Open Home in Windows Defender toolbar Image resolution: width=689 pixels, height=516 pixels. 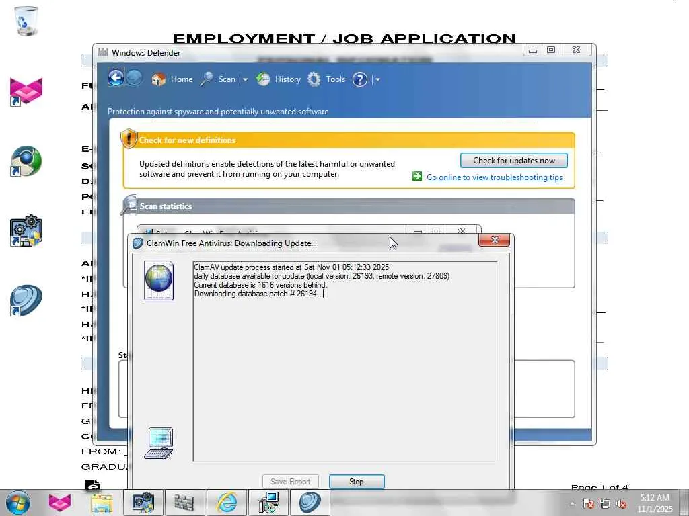(172, 79)
